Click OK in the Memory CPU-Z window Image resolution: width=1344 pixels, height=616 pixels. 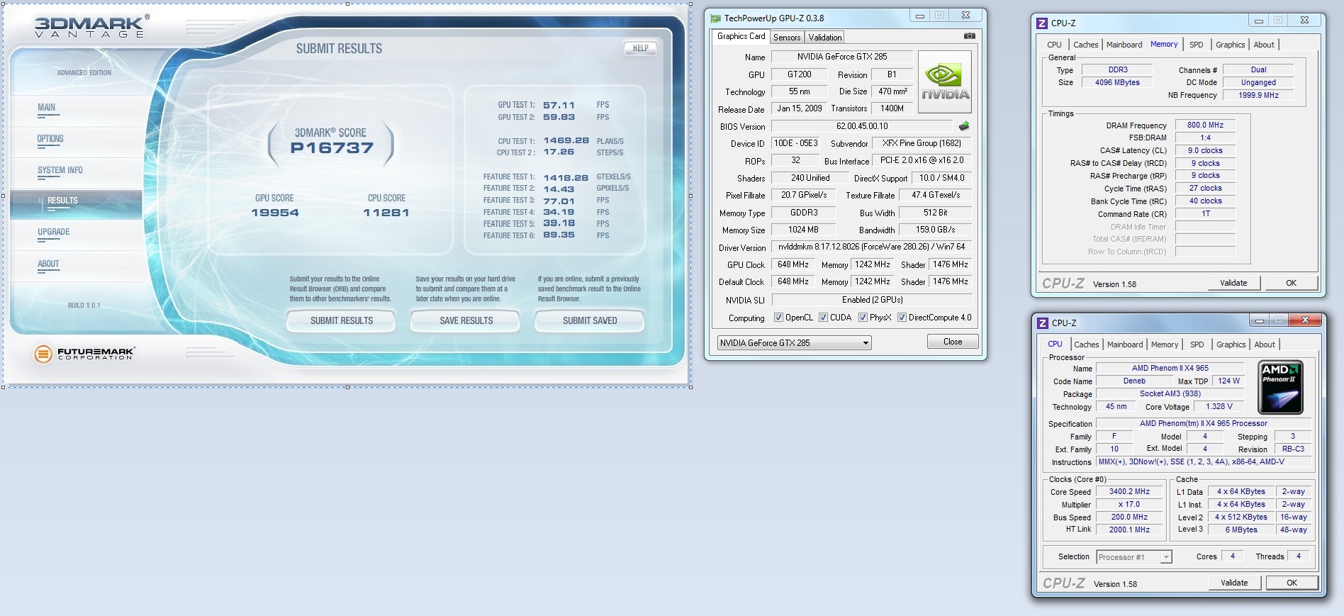[x=1291, y=283]
